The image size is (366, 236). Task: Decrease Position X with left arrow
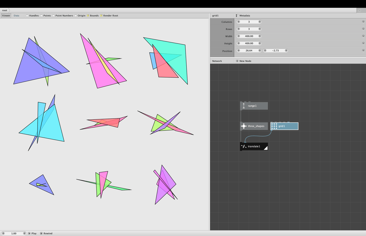(x=239, y=50)
